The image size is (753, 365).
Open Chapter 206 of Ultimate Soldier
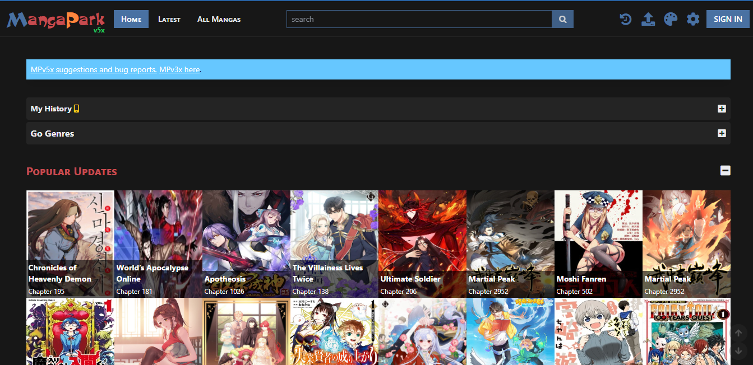pos(399,292)
